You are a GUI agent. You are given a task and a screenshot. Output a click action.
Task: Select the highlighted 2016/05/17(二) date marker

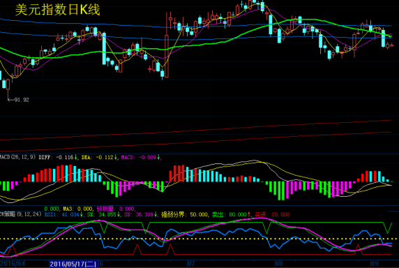point(73,264)
